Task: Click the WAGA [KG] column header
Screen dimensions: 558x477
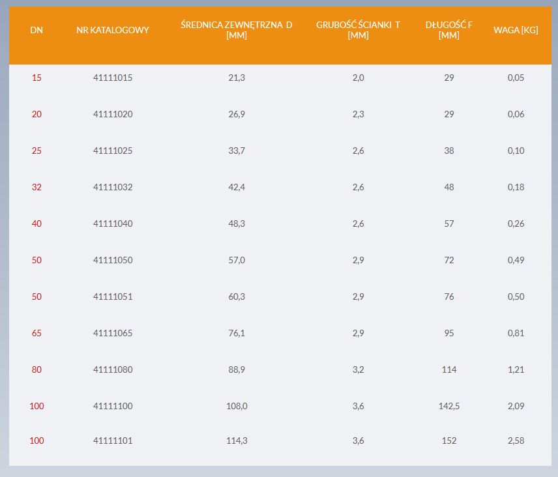Action: pos(516,30)
